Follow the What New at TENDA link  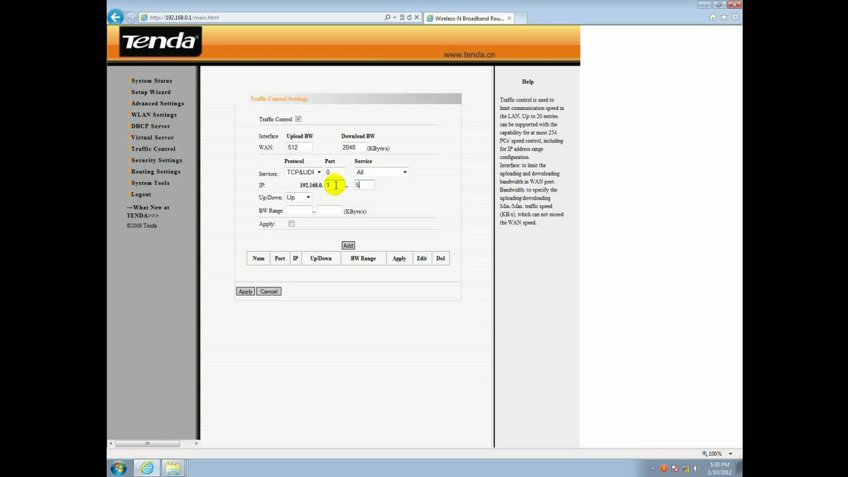coord(148,211)
